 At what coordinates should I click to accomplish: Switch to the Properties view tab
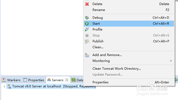[34, 80]
